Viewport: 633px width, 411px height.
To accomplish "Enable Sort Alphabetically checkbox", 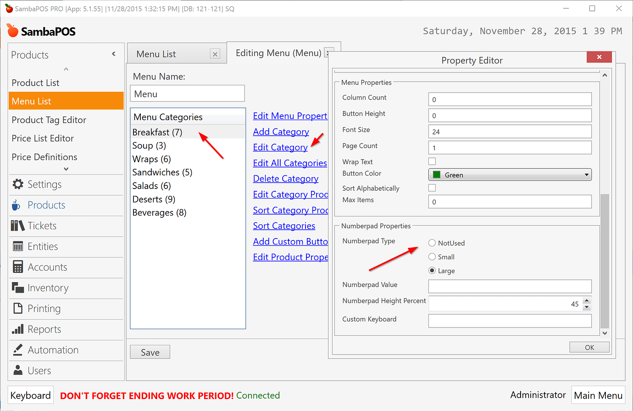I will [432, 188].
